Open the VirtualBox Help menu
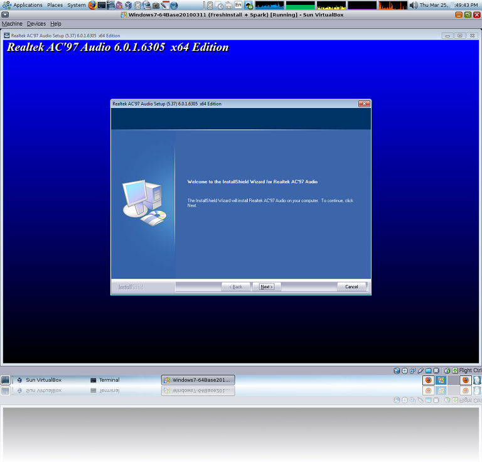The width and height of the screenshot is (482, 462). click(56, 24)
